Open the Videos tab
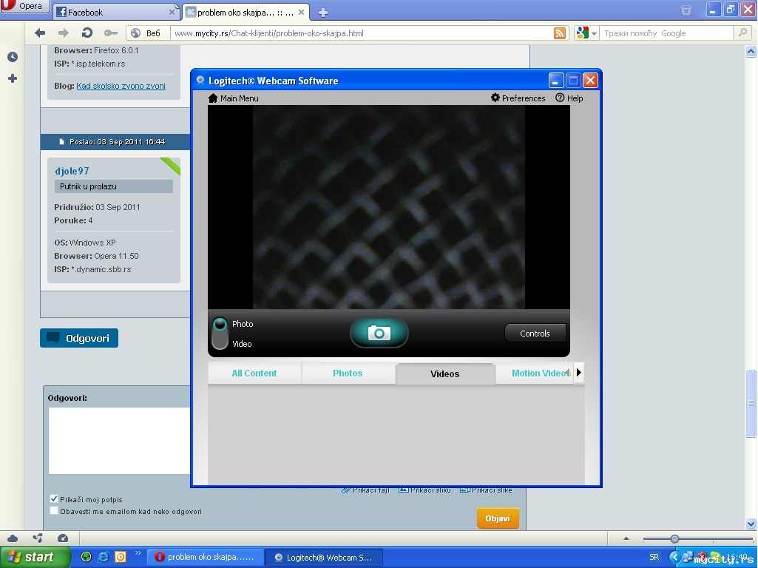The image size is (758, 568). (444, 373)
